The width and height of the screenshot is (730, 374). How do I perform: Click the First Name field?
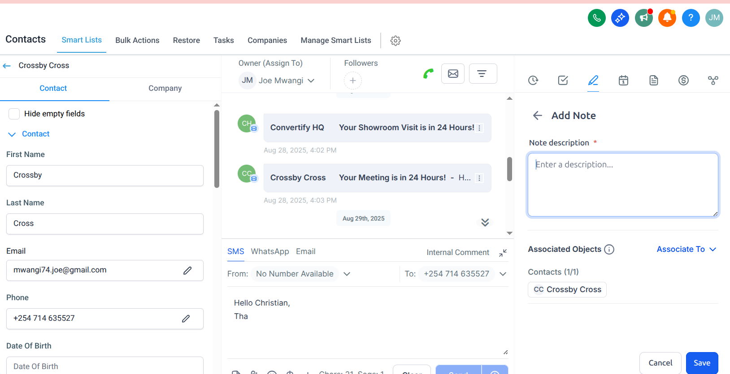[105, 175]
